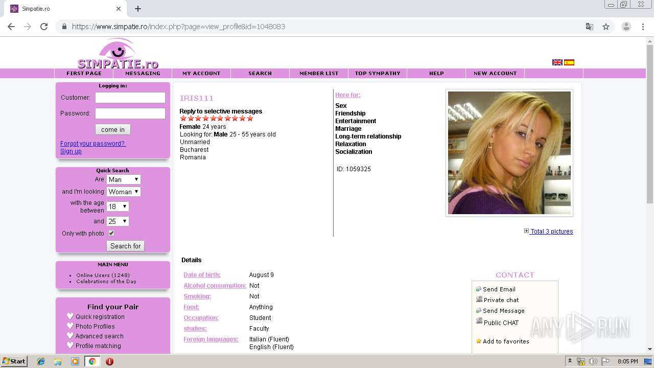Open the minimum age dropdown showing 18
654x368 pixels.
[118, 206]
